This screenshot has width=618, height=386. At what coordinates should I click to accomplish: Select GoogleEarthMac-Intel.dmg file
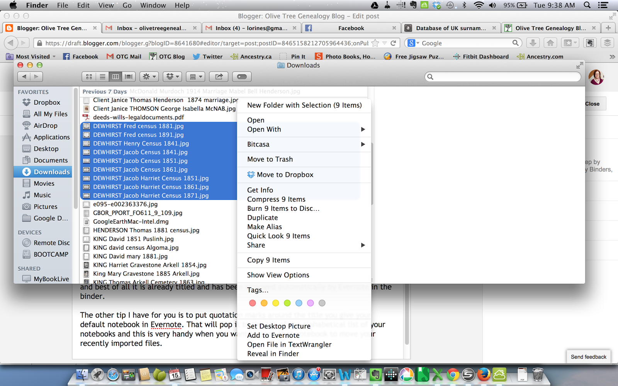point(131,222)
